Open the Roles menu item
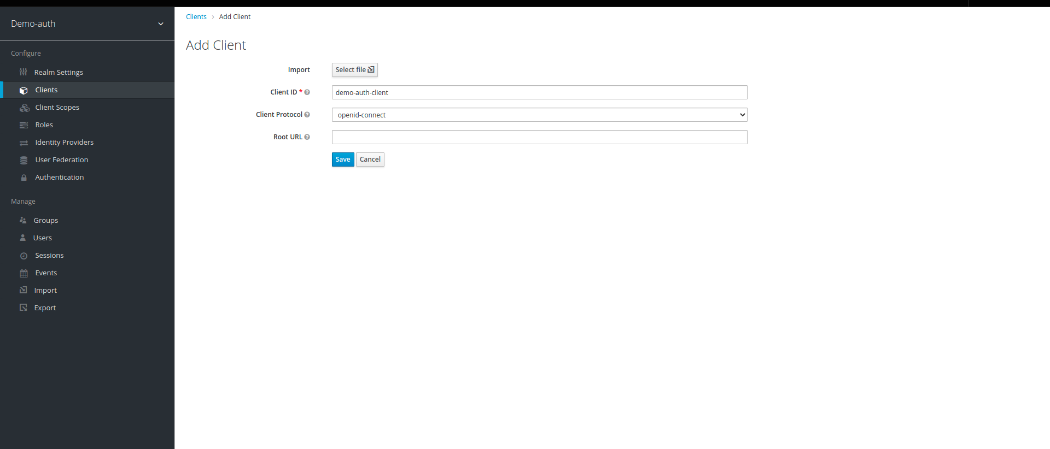This screenshot has width=1050, height=449. pyautogui.click(x=44, y=125)
